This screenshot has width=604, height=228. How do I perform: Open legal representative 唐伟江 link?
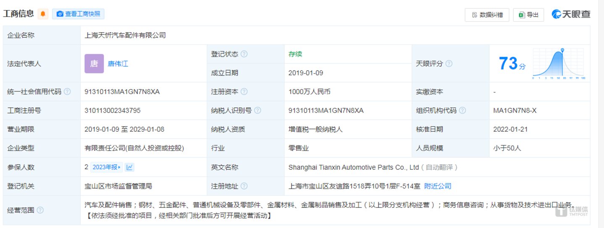tap(118, 64)
